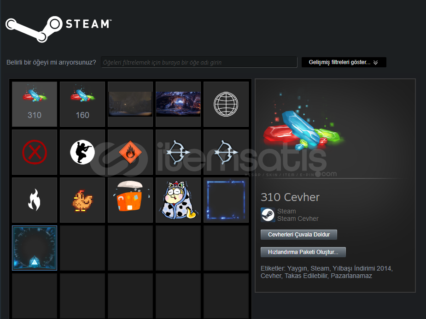Click the Steam logo in header
This screenshot has height=319, width=426.
(58, 29)
